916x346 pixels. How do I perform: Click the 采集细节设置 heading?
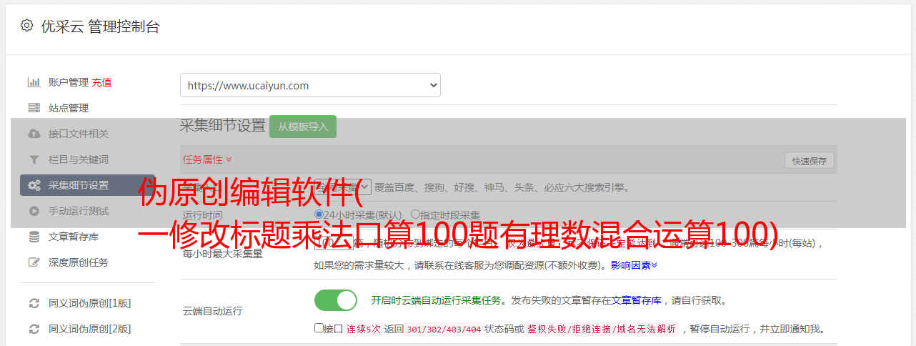pos(223,126)
